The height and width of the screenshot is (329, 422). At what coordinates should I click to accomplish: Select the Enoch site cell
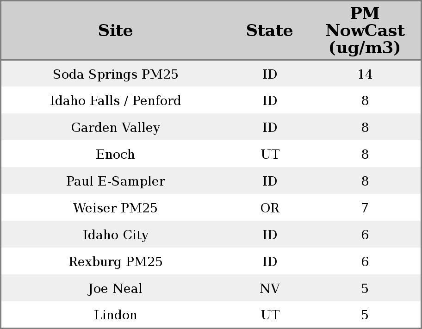point(115,154)
